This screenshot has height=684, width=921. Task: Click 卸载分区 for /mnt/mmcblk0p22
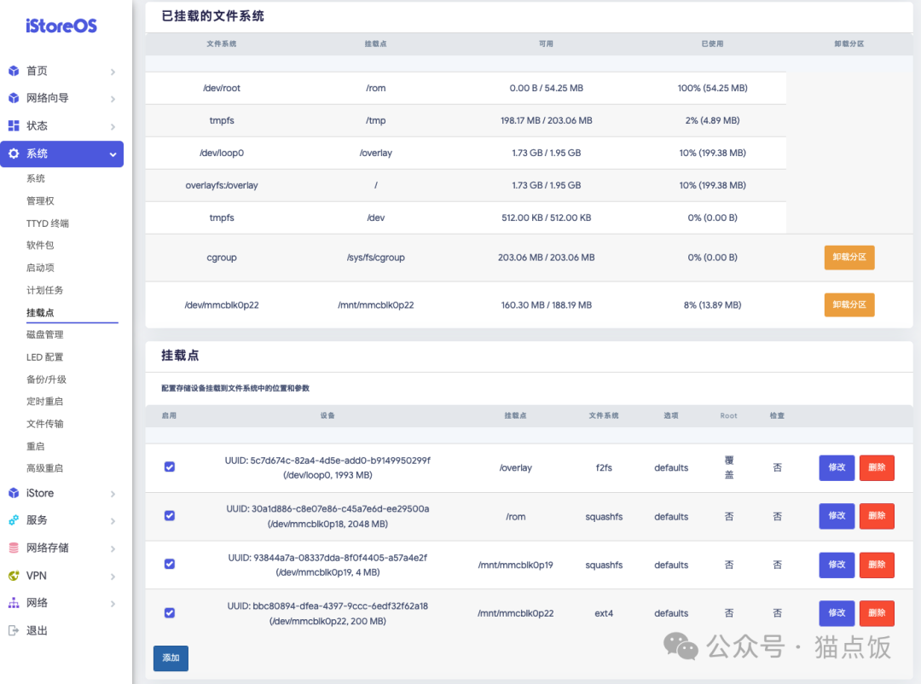[849, 304]
